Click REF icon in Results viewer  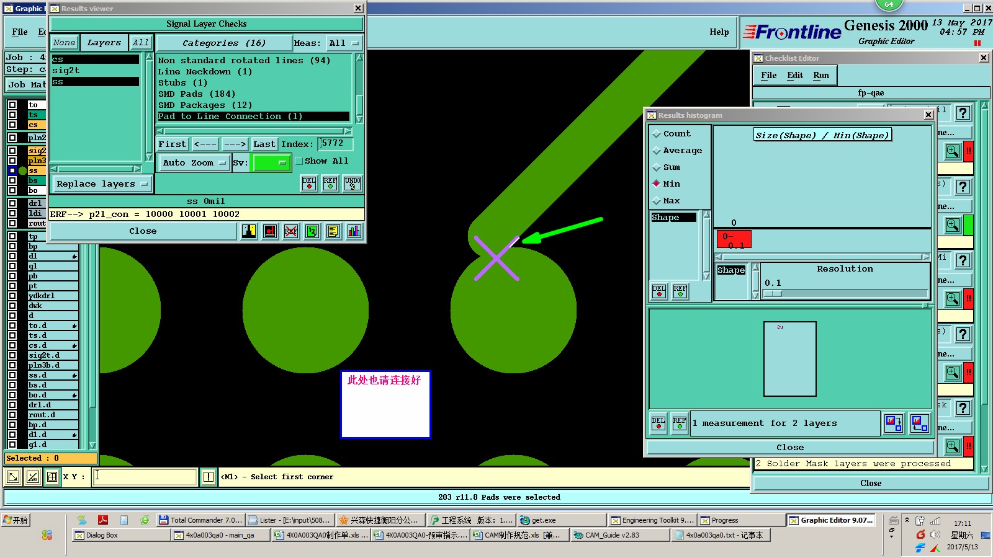click(x=330, y=184)
